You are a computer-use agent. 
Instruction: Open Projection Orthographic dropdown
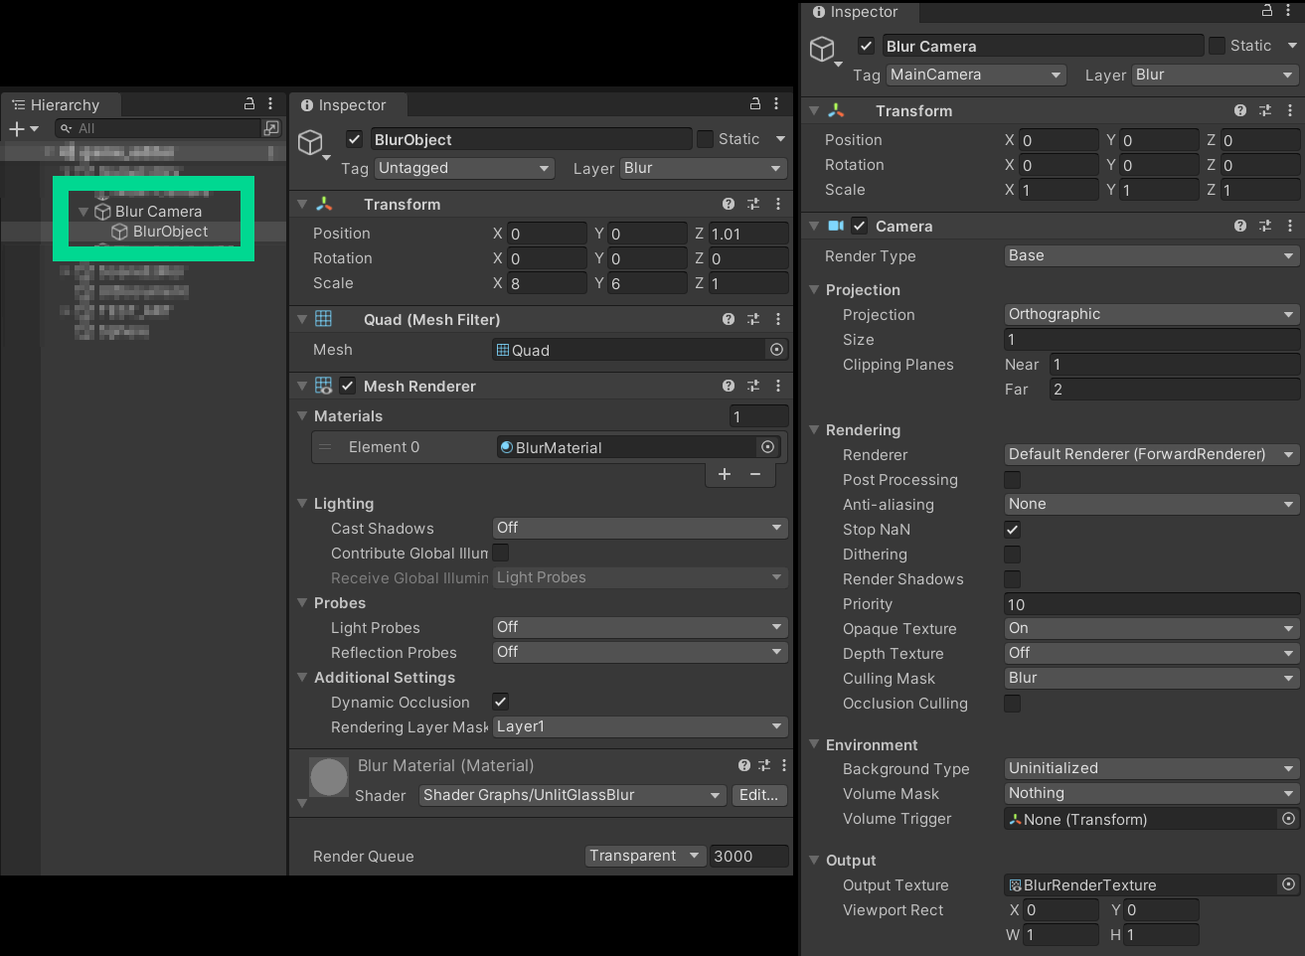[x=1152, y=314]
